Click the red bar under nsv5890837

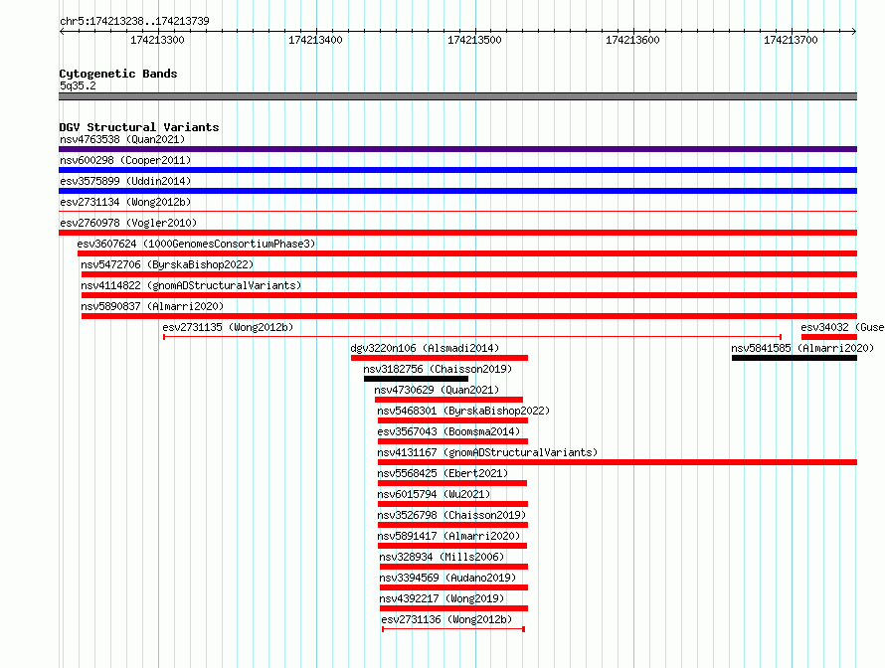tap(469, 316)
